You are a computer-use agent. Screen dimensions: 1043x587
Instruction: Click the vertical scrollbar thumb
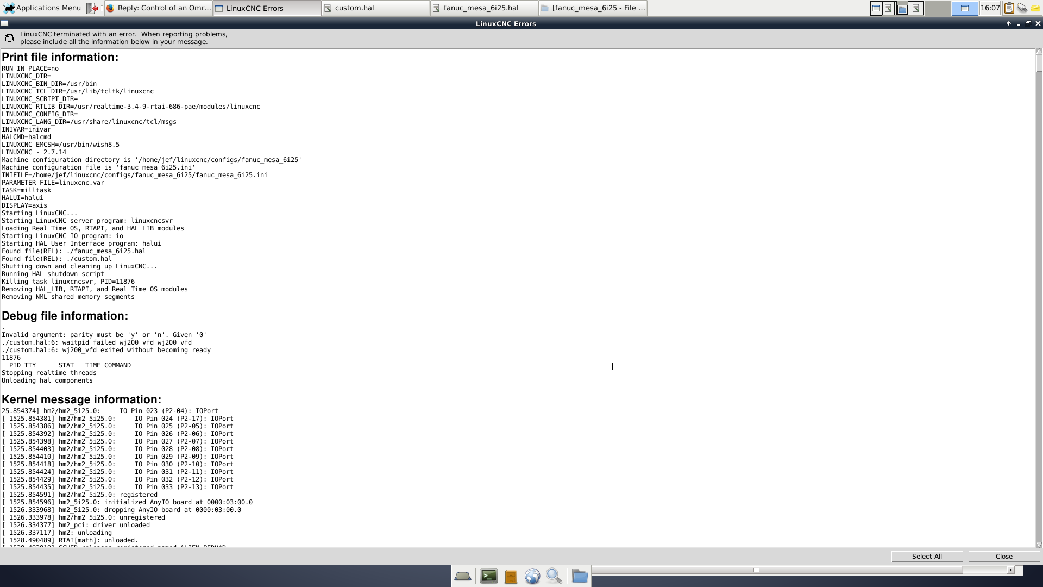click(1039, 63)
